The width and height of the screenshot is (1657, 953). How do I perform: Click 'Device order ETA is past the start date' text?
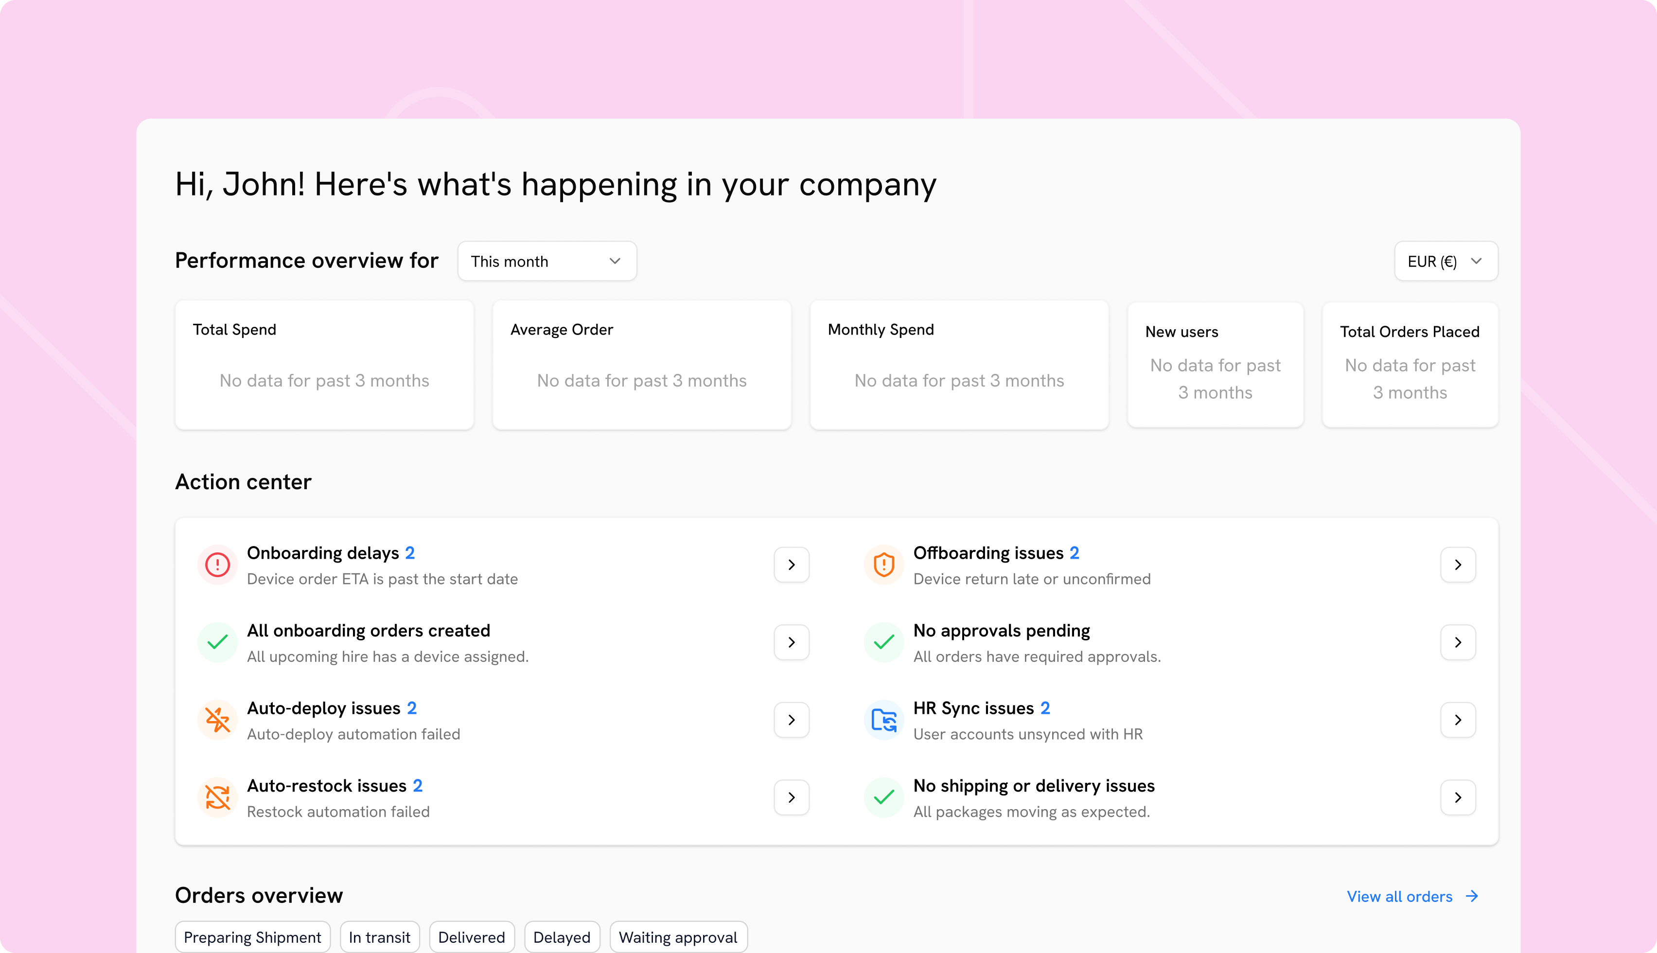[x=382, y=579]
